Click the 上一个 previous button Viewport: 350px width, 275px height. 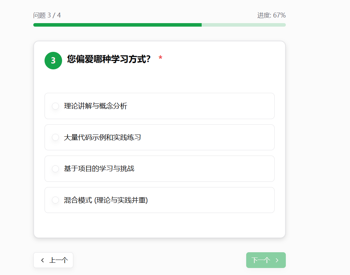point(53,260)
